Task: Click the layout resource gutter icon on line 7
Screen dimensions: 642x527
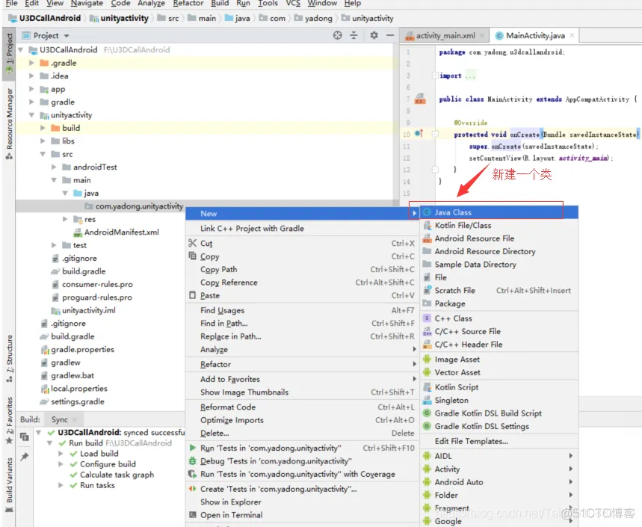Action: [420, 99]
